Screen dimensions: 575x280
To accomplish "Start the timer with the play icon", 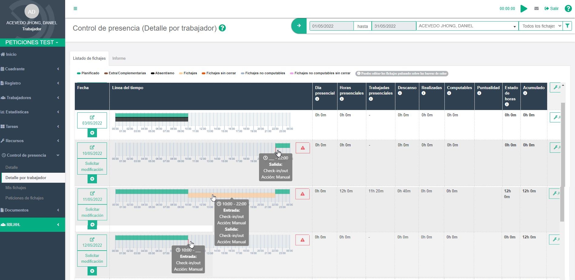I will 524,8.
